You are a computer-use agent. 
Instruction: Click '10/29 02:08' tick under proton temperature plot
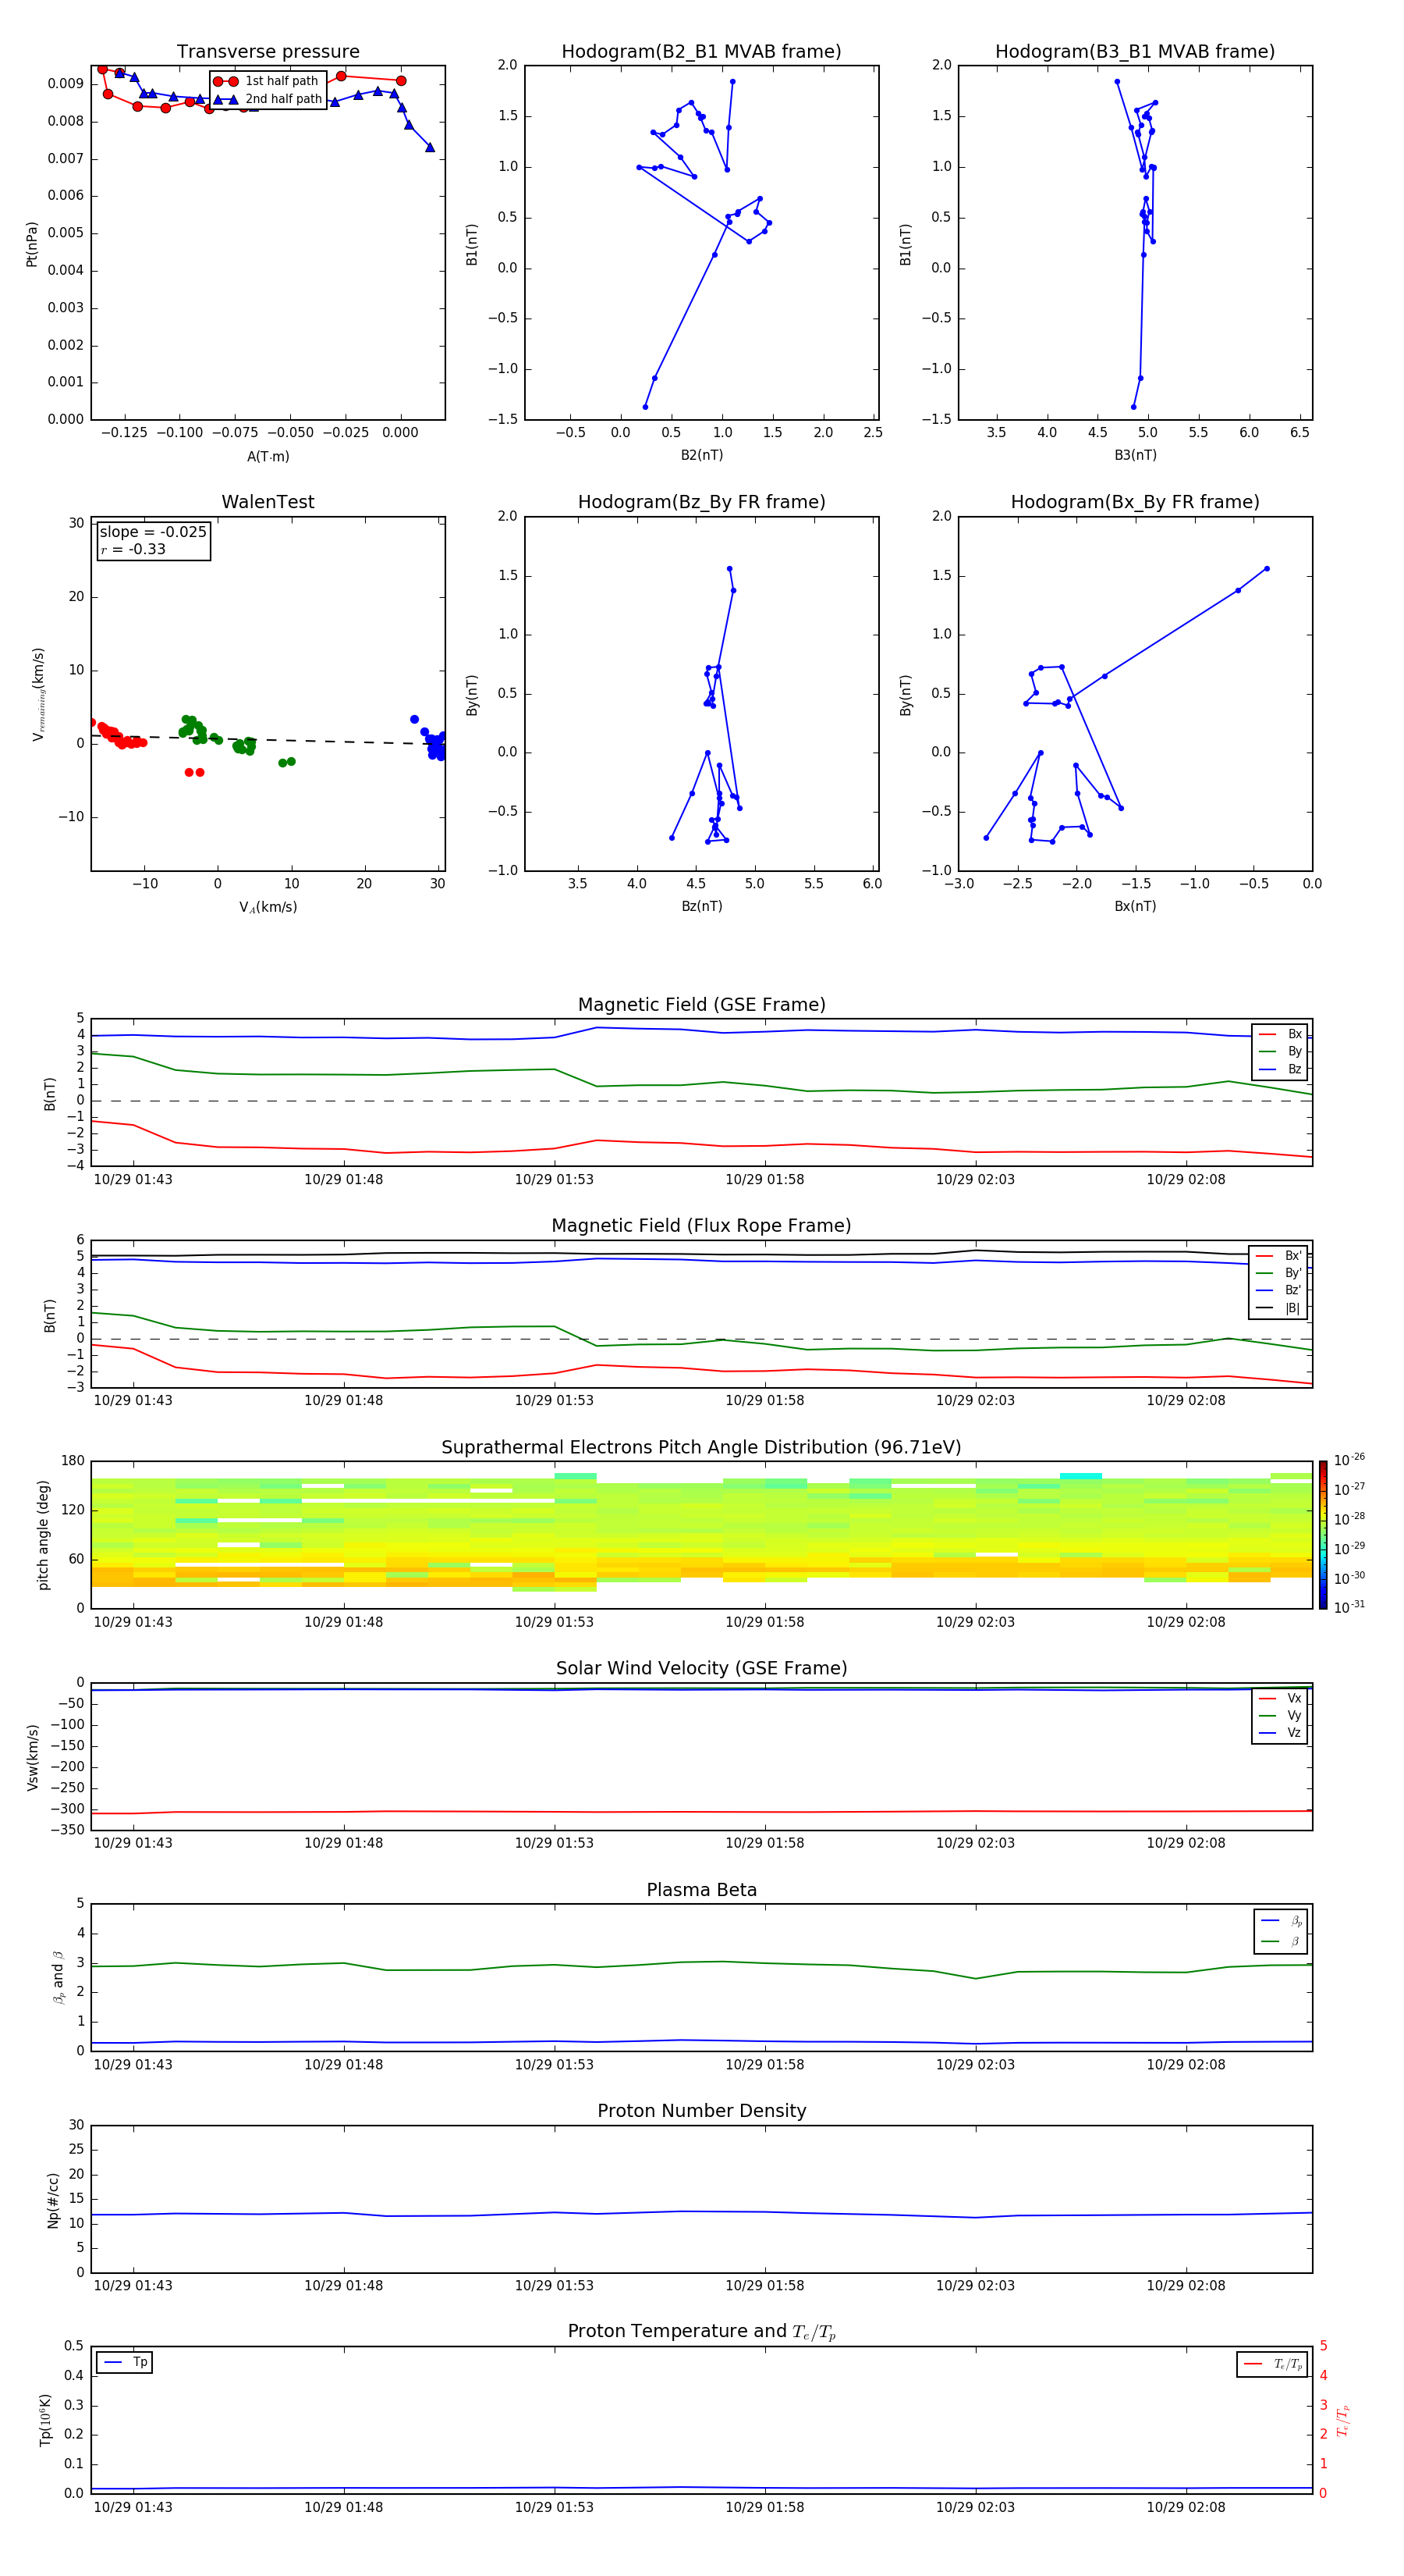1185,2507
